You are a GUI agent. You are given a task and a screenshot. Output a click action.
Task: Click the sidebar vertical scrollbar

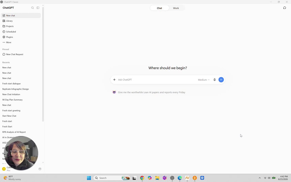coord(43,64)
